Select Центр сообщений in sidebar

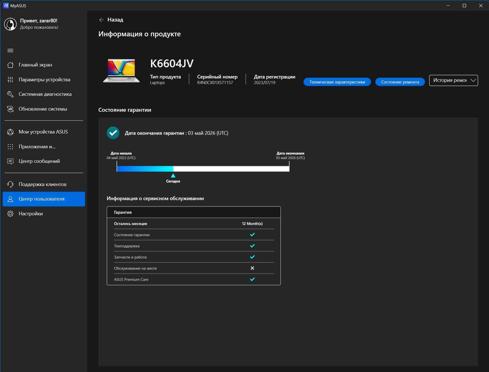44,161
